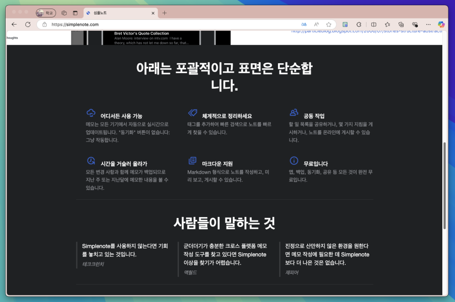Click the 시간을 거슬러 올라가 heading
Image resolution: width=455 pixels, height=302 pixels.
tap(124, 164)
